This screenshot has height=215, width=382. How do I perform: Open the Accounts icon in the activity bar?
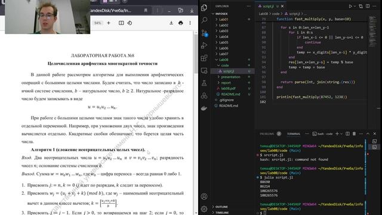point(204,196)
